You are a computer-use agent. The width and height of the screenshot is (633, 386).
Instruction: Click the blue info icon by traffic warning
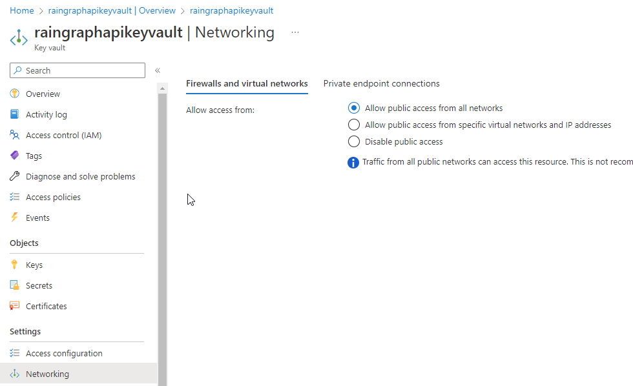tap(353, 163)
